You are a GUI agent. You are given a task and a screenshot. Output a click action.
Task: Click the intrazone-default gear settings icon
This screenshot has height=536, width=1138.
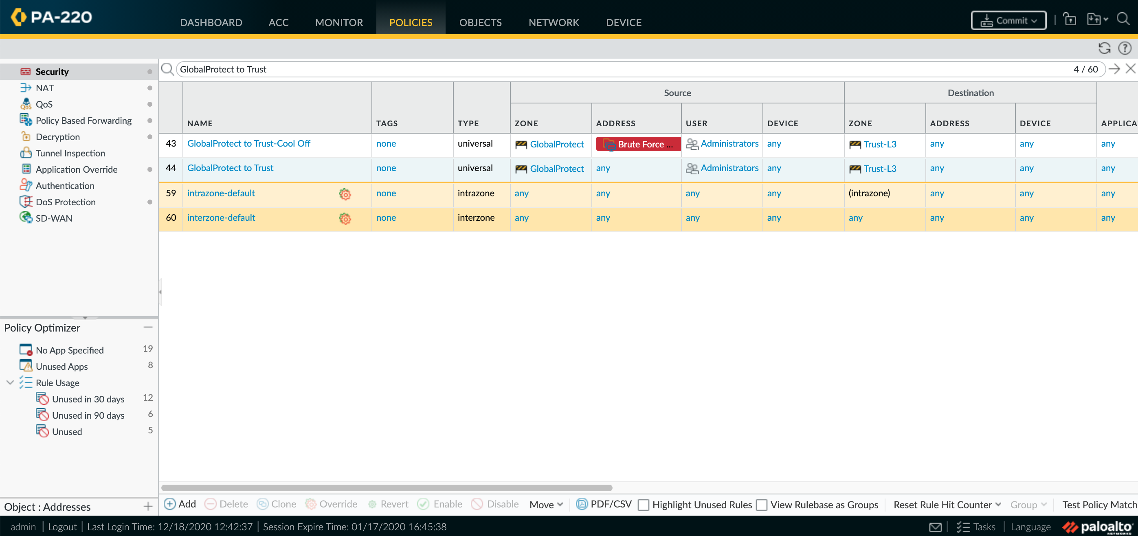click(345, 193)
